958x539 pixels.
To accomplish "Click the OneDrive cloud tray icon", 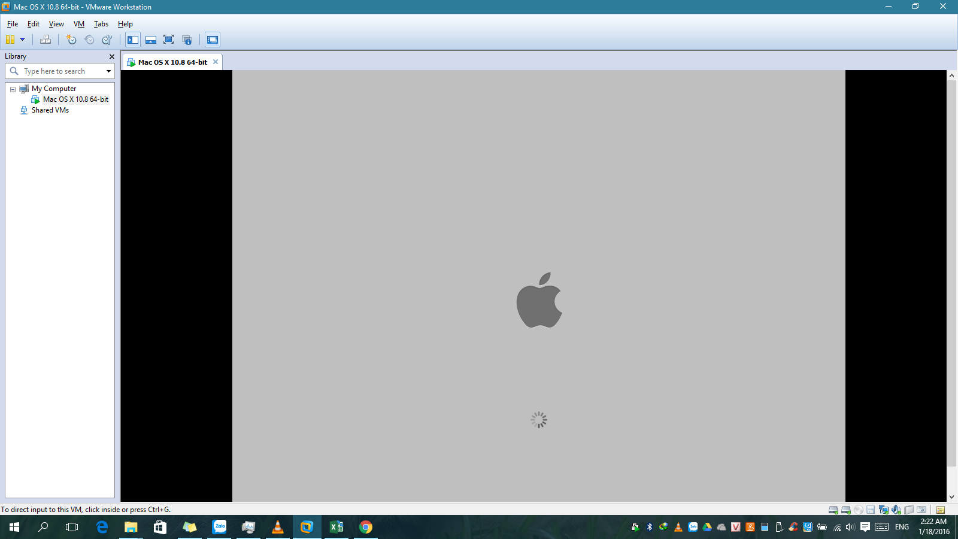I will point(721,527).
